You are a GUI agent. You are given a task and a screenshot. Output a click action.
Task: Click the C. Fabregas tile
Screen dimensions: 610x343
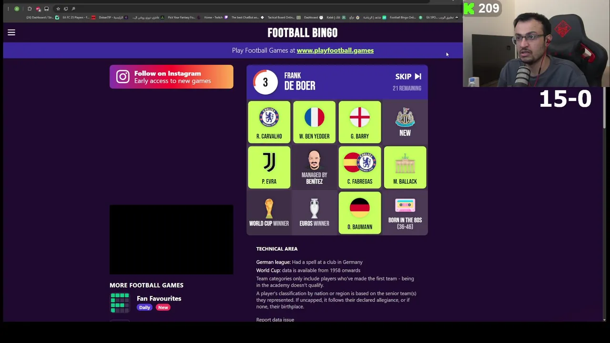pyautogui.click(x=360, y=167)
